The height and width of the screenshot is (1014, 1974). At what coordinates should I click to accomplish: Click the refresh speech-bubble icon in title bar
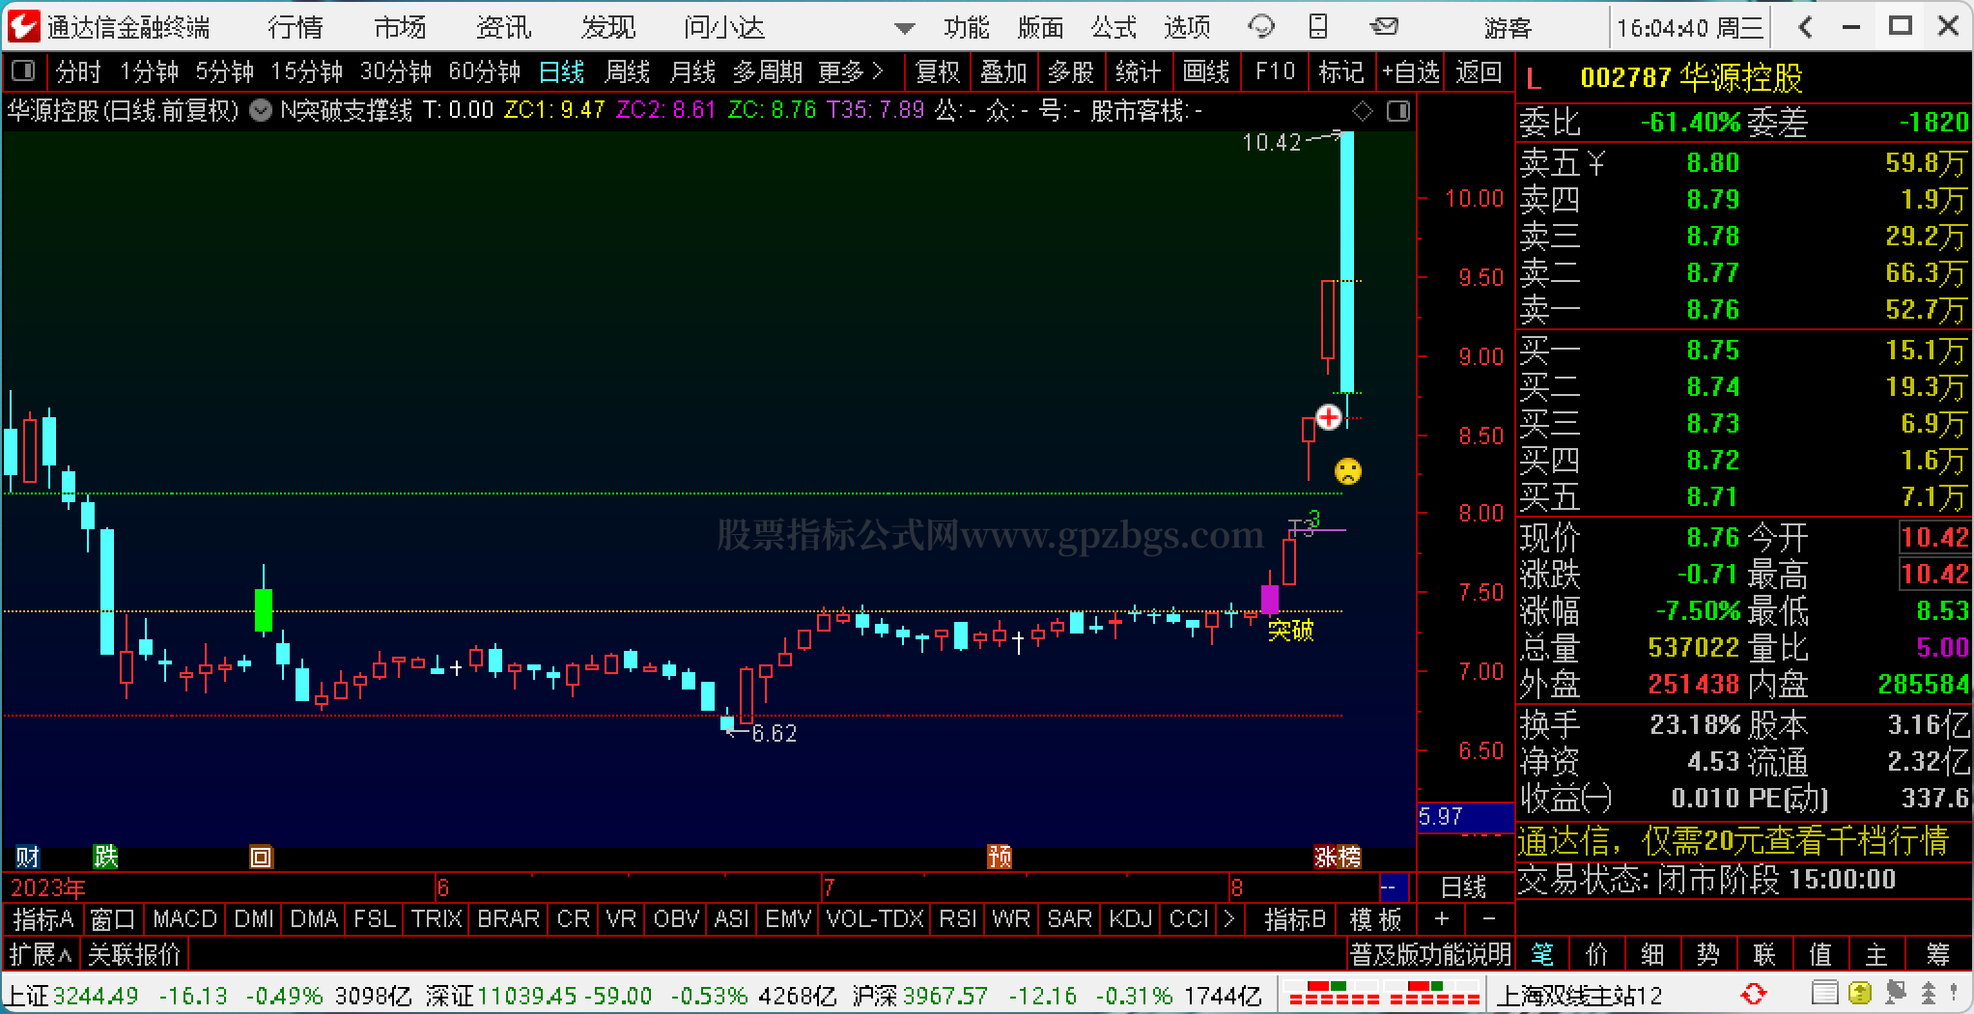(1261, 27)
